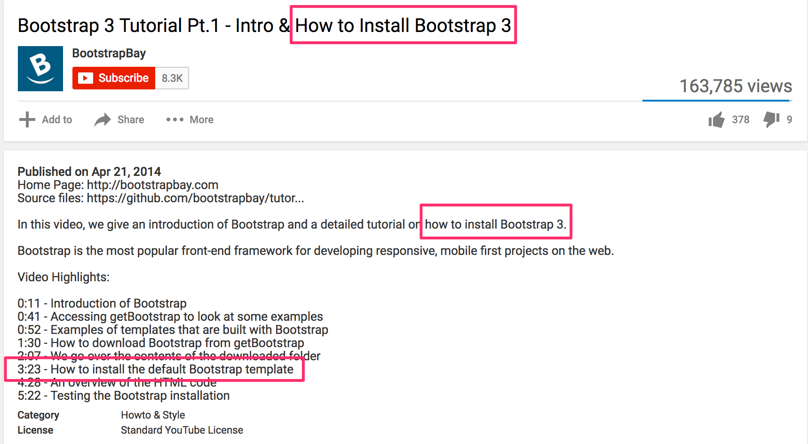Click the Share arrow icon
This screenshot has height=444, width=808.
tap(102, 120)
